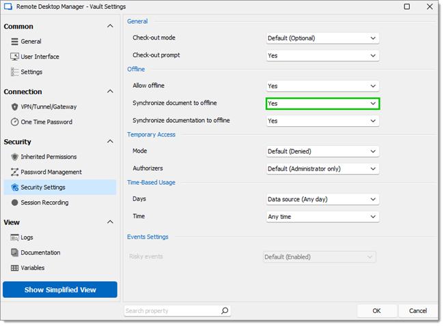Screen dimensions: 444x326
Task: Click the Security Settings shield icon
Action: click(x=15, y=188)
